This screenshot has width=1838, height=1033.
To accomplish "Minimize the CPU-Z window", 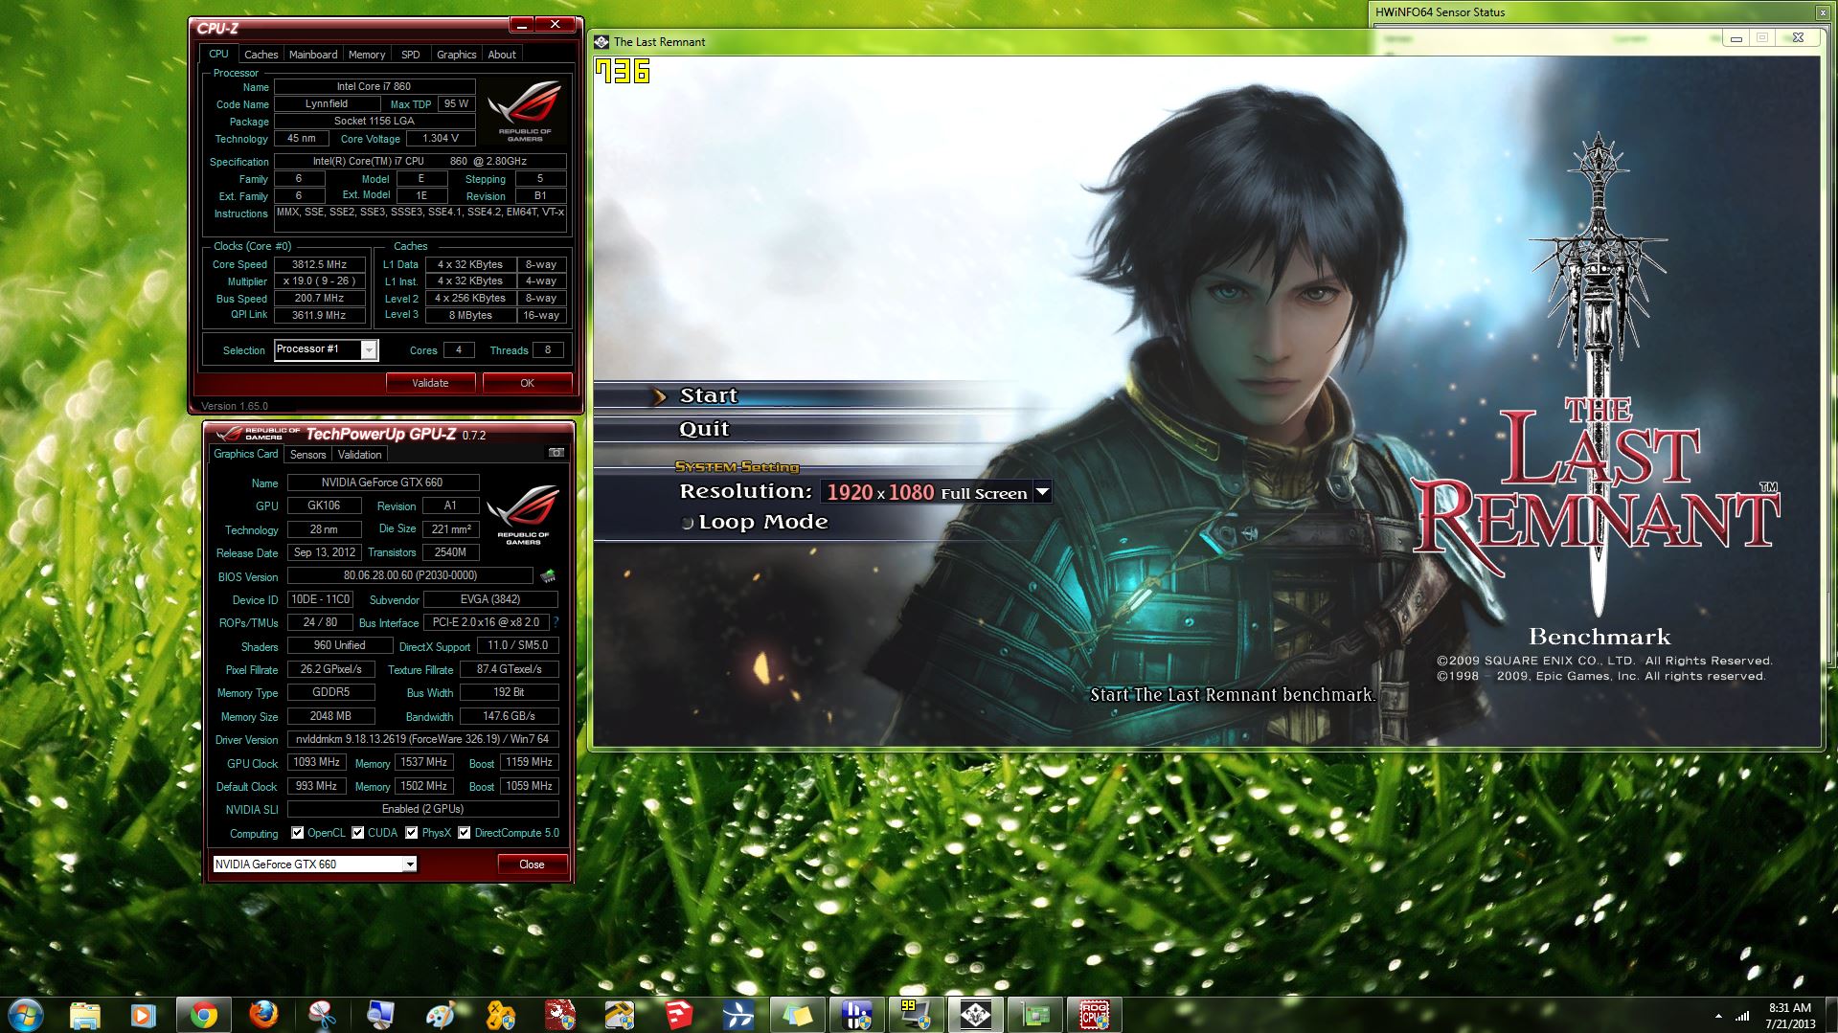I will pos(521,24).
